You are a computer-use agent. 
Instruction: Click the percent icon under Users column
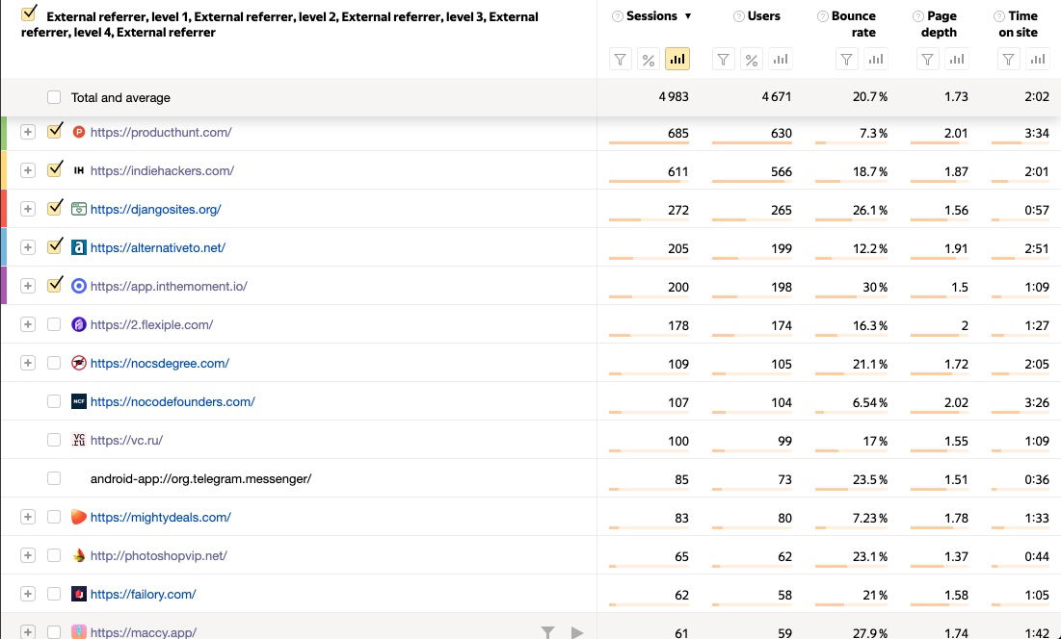(x=752, y=60)
